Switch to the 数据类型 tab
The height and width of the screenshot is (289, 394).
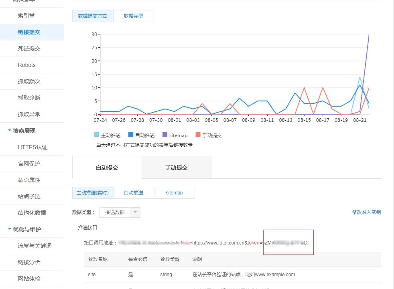coord(133,16)
